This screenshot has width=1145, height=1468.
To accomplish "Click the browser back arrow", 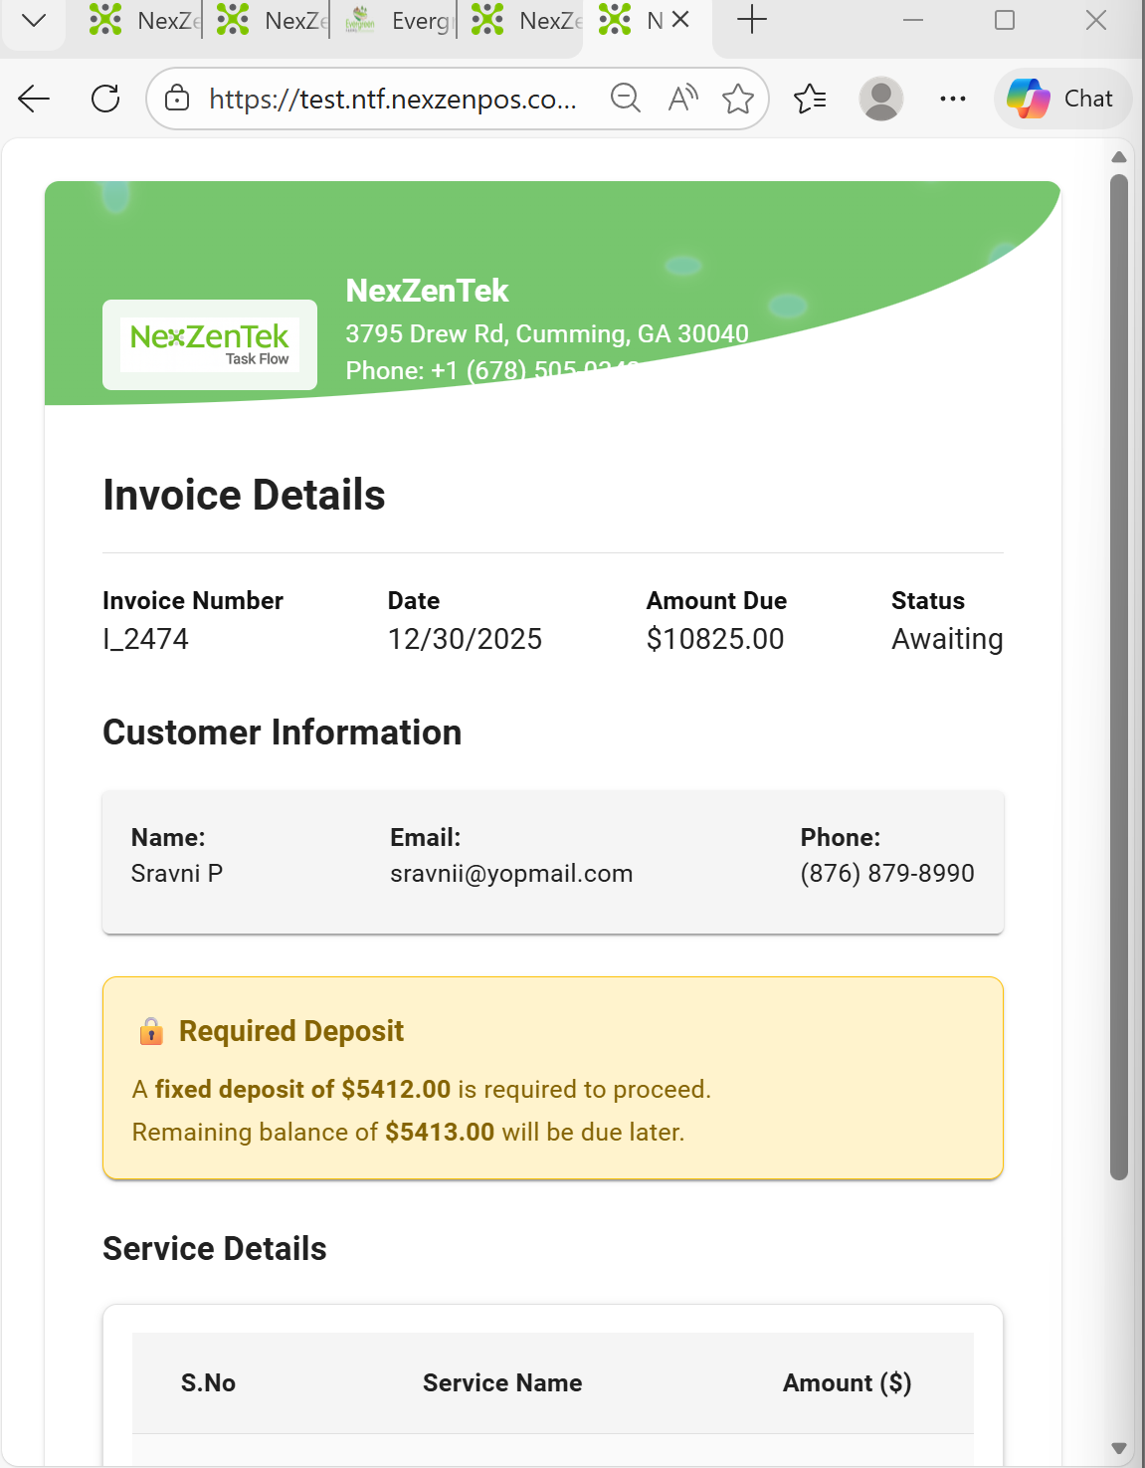I will click(34, 99).
